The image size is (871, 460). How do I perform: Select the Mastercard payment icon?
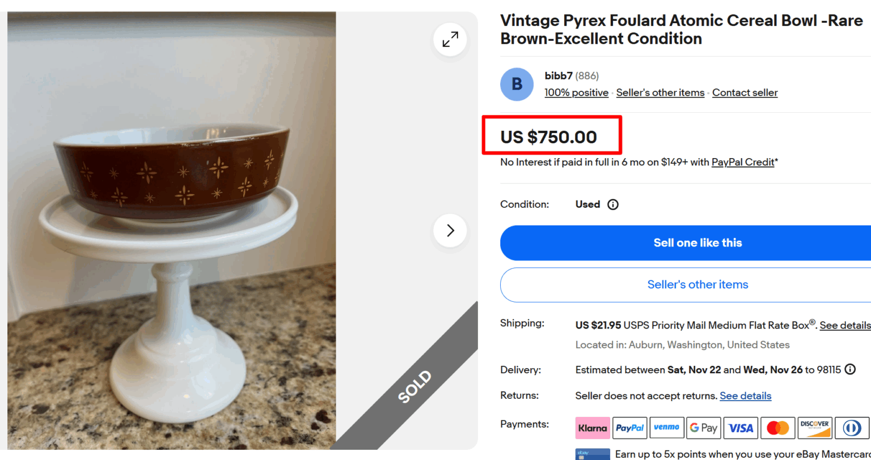click(x=777, y=428)
